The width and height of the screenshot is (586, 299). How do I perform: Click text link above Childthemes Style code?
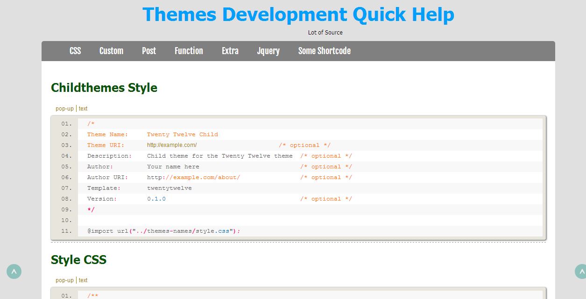(83, 109)
